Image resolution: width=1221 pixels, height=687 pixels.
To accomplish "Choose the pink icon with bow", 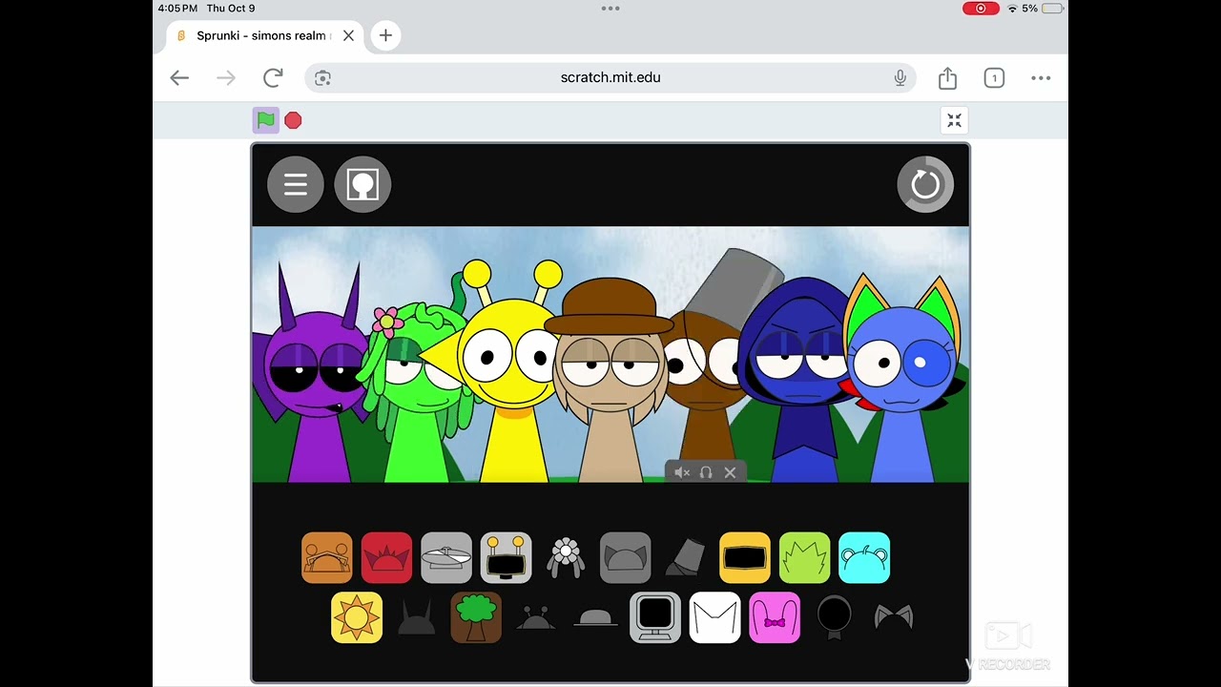I will (x=775, y=617).
